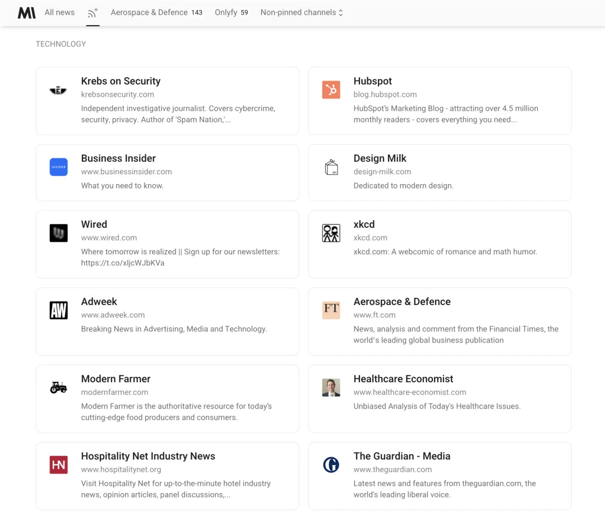Open the Hubspot source title
This screenshot has width=605, height=515.
tap(373, 81)
